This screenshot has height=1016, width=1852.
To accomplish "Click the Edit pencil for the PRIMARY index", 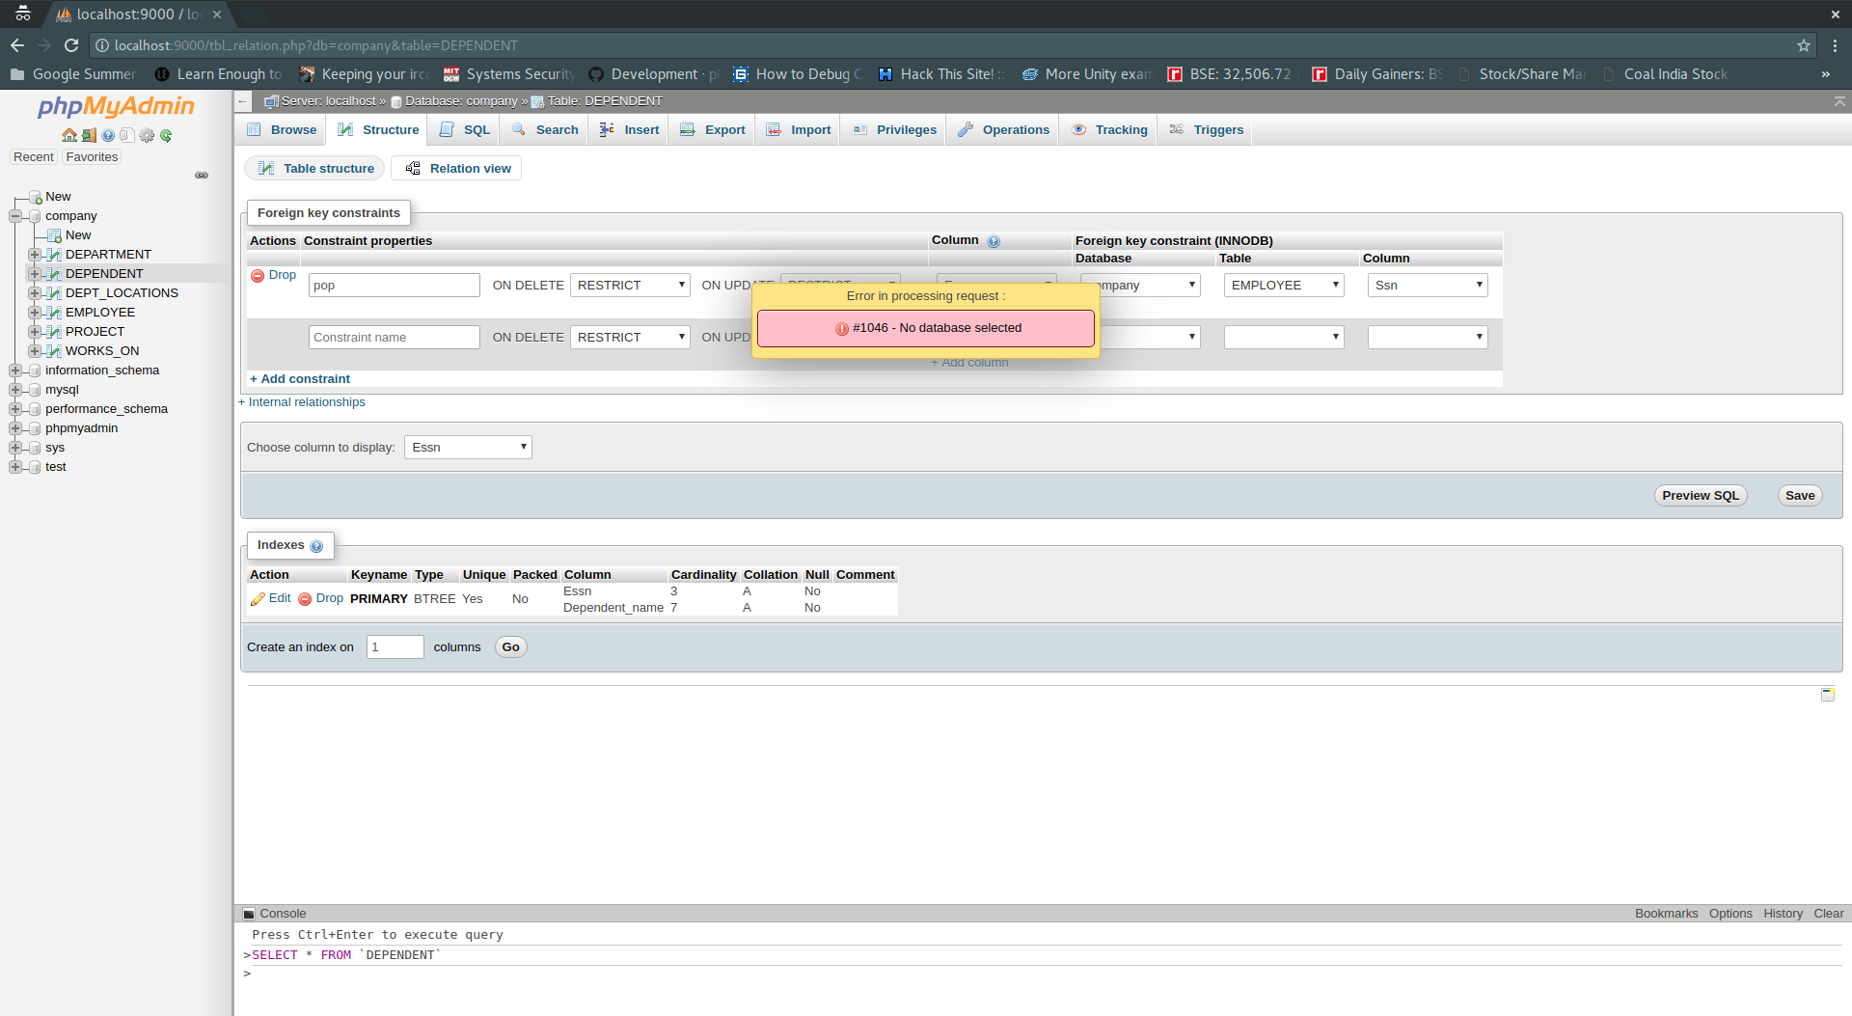I will (x=259, y=598).
